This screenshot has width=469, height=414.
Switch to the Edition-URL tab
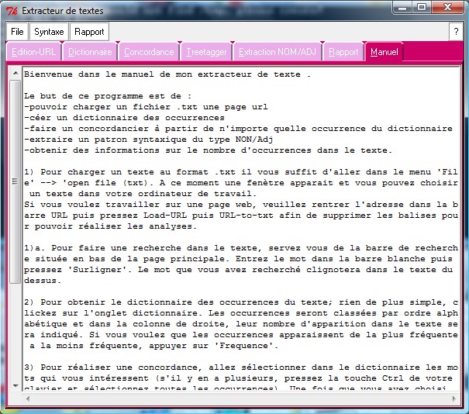[34, 52]
